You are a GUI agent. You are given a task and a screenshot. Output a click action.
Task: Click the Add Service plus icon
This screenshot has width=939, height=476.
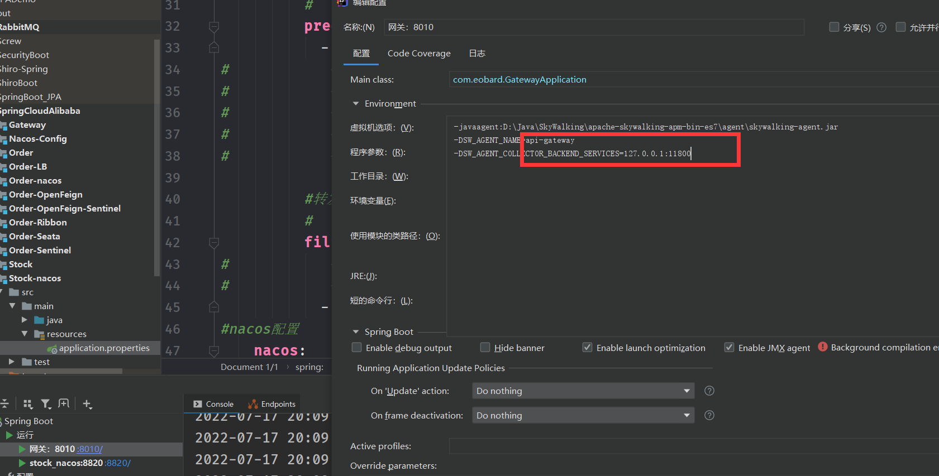87,403
